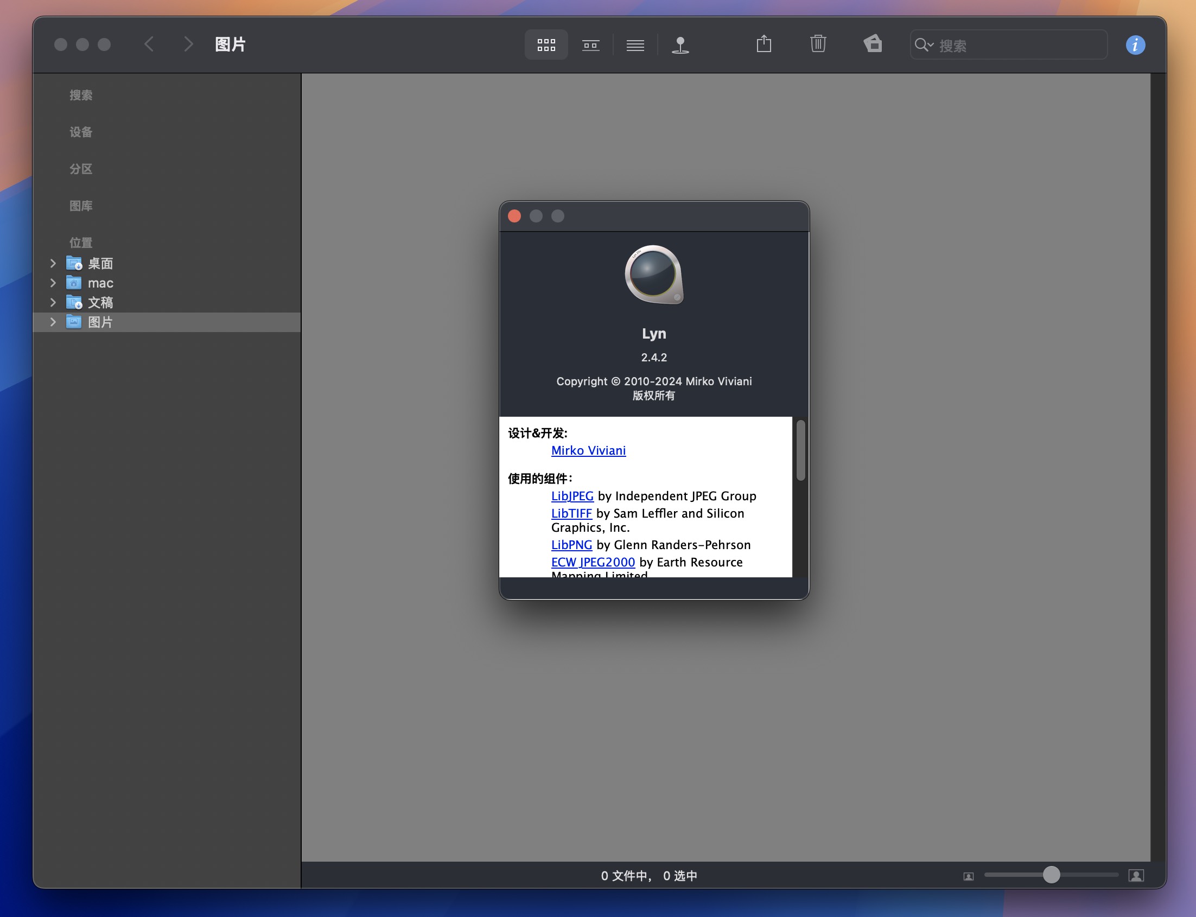The image size is (1196, 917).
Task: Click the thumbnail size slider handle
Action: click(1051, 875)
